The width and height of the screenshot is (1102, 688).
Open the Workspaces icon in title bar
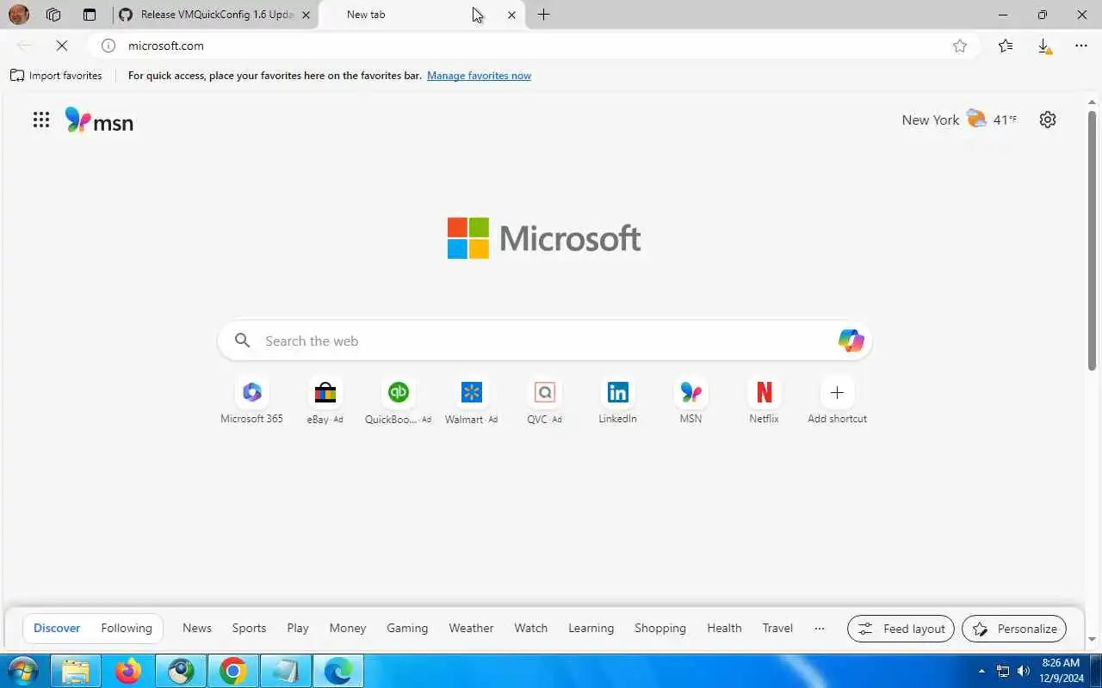click(53, 15)
